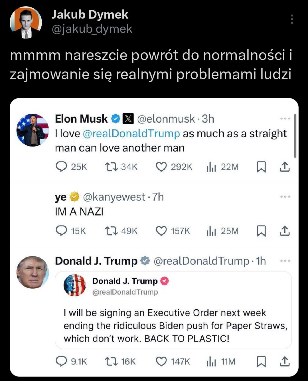308x381 pixels.
Task: Like the ye tweet
Action: [x=161, y=231]
